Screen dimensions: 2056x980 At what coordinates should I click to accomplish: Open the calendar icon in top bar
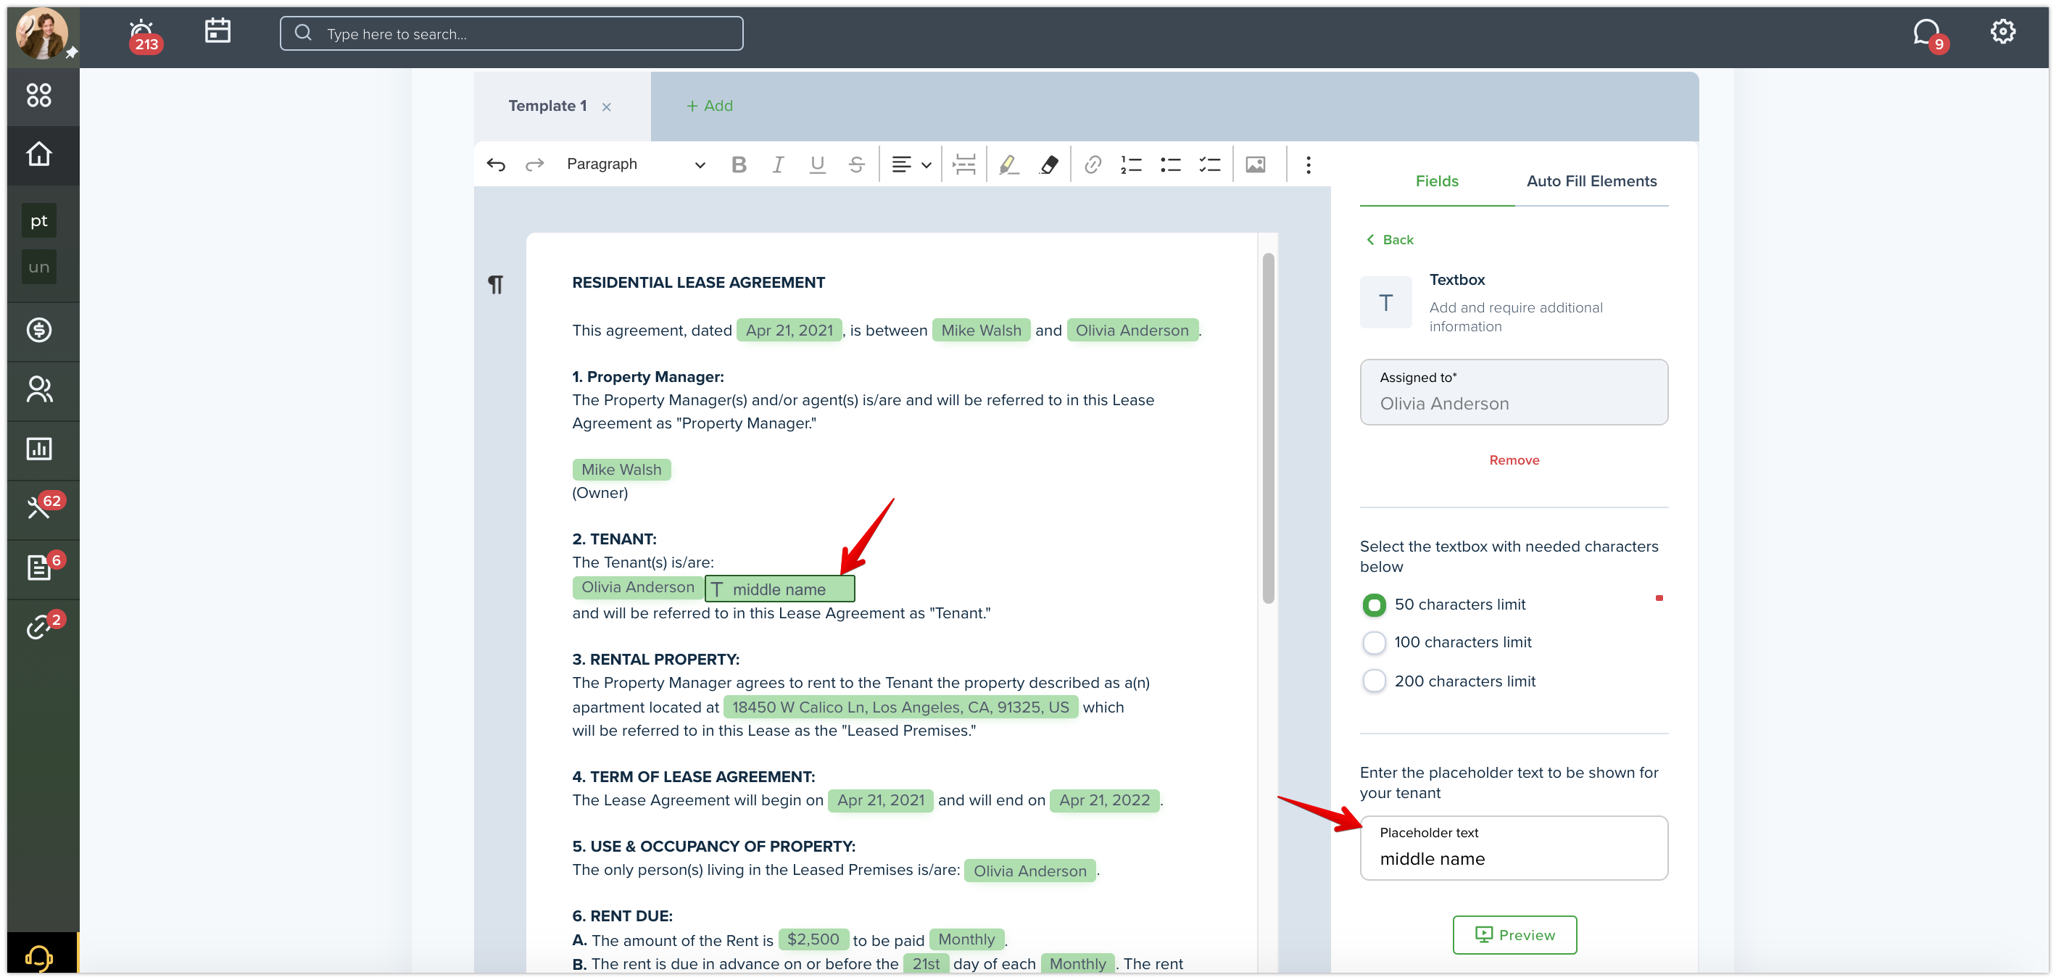[x=217, y=31]
